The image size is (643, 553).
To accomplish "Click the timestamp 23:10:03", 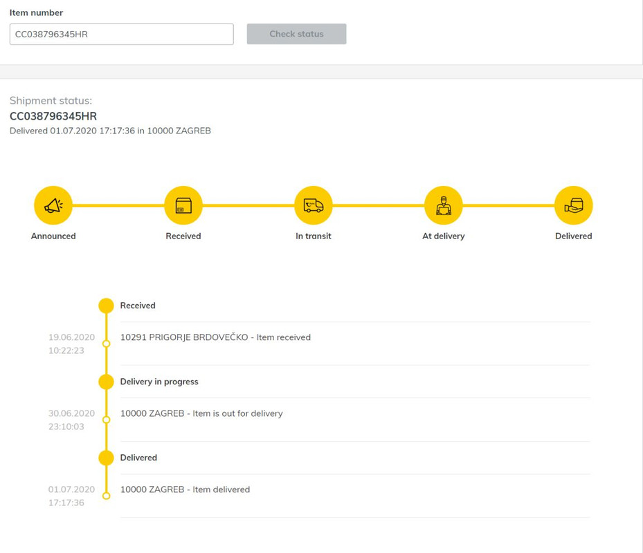I will (x=66, y=427).
